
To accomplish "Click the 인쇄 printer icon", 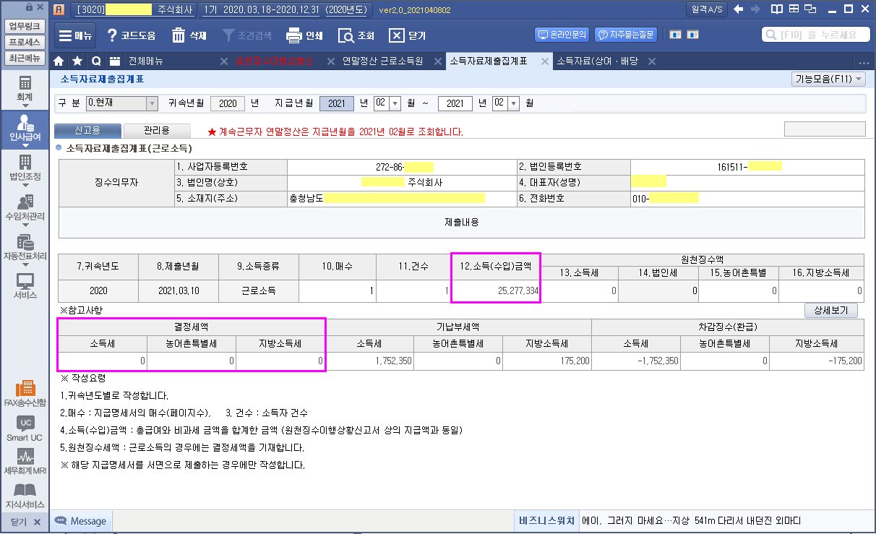I will click(293, 35).
